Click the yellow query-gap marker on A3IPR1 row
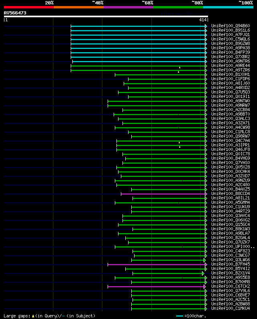257x319 pixels. (x=179, y=147)
